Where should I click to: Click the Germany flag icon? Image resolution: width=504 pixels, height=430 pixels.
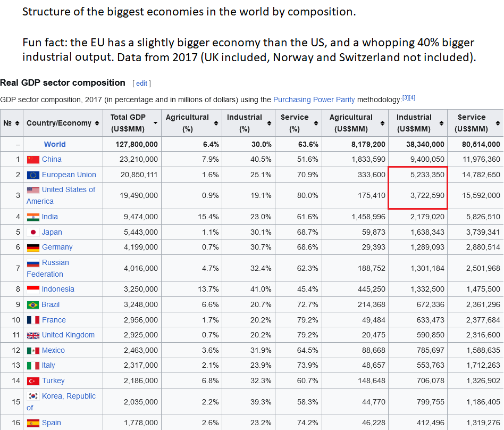tap(33, 247)
